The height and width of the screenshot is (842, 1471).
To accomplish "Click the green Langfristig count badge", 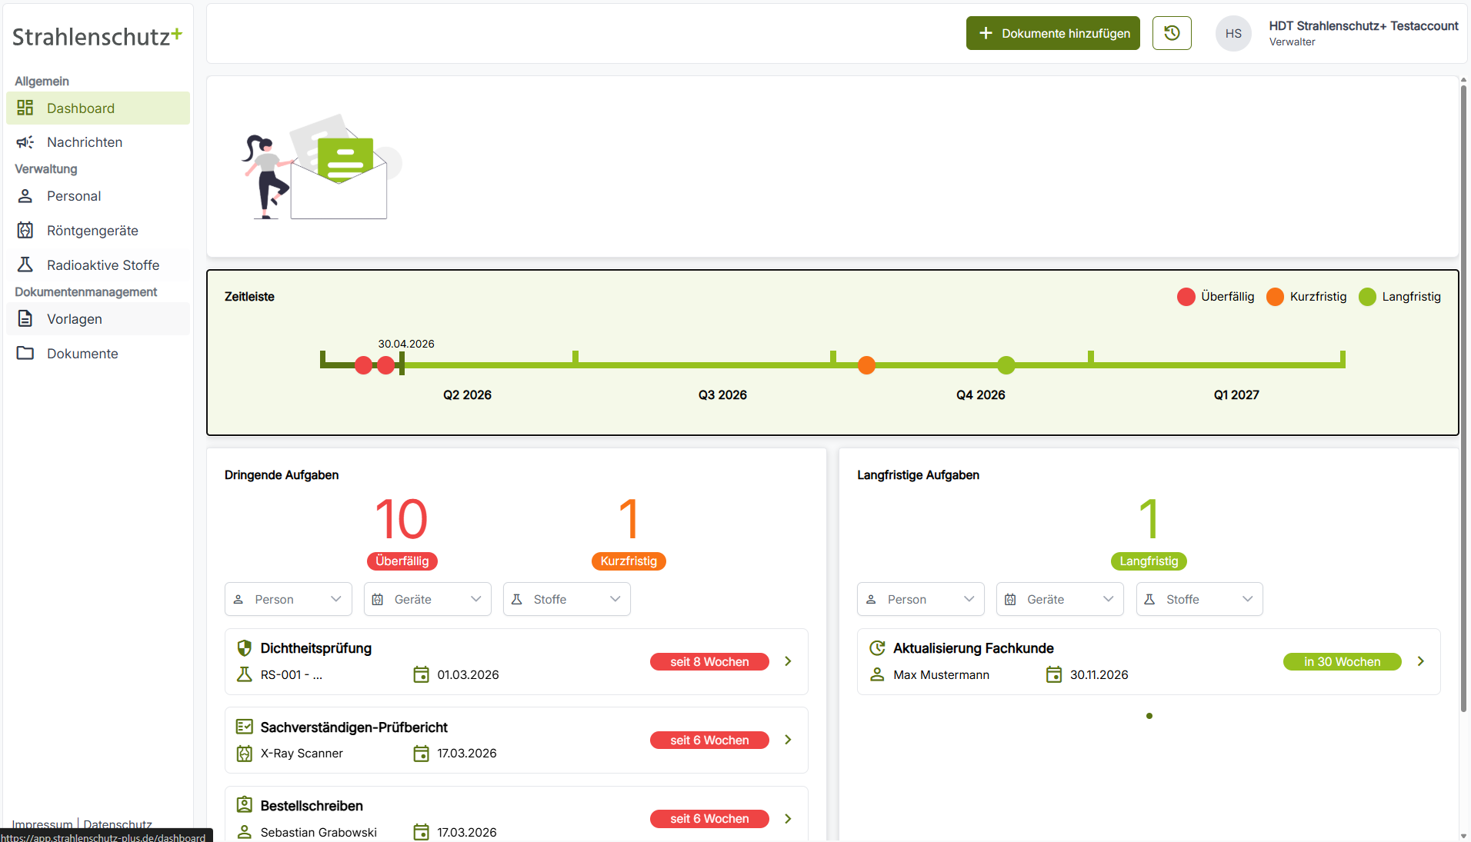I will 1149,561.
